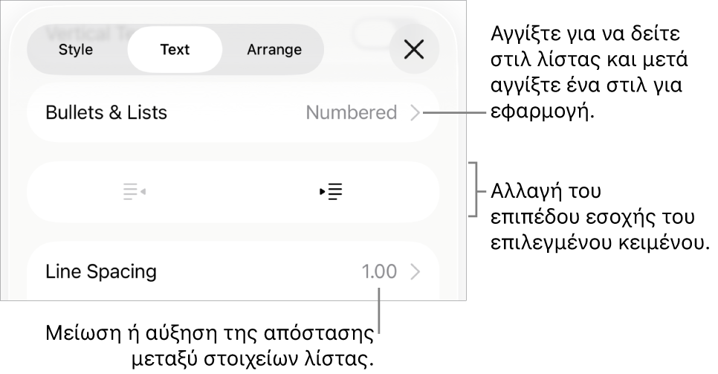This screenshot has width=718, height=374.
Task: Open the Arrange tab
Action: coord(274,50)
